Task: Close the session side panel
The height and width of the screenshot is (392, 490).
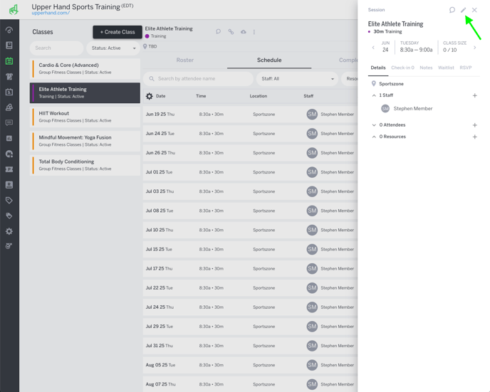Action: click(x=474, y=10)
